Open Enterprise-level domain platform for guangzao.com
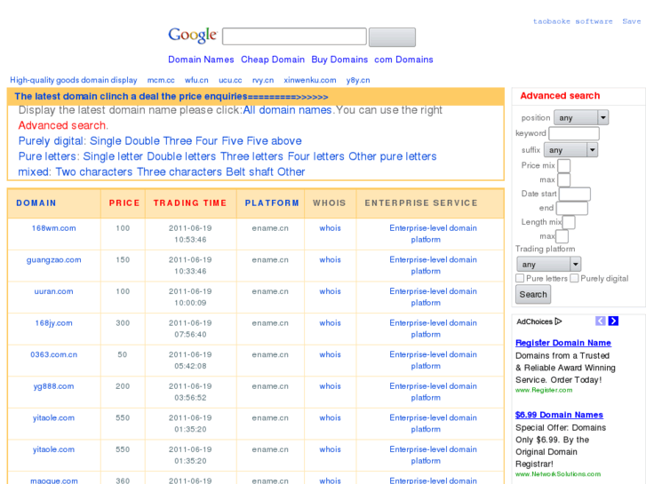 point(433,266)
